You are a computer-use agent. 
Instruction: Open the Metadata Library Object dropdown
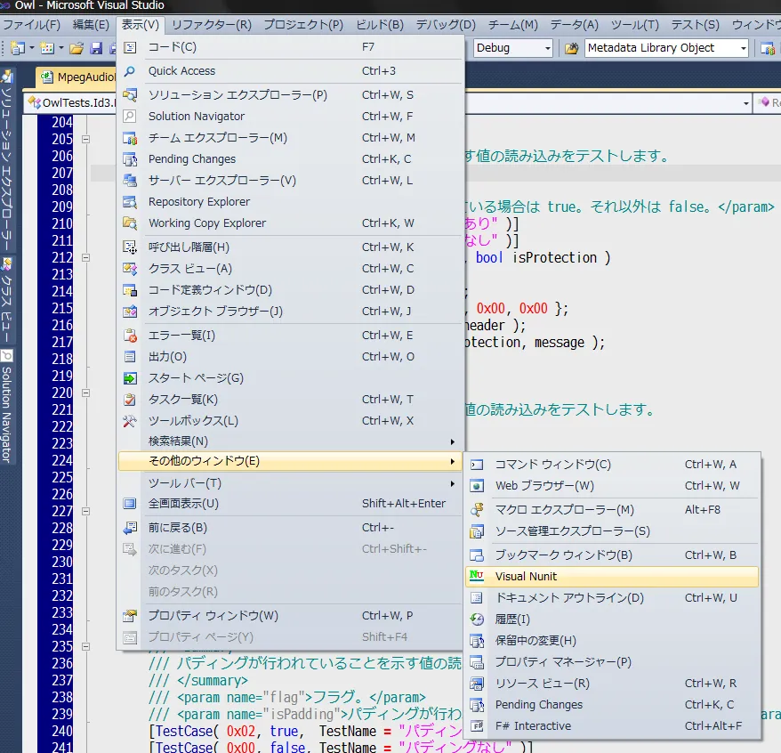point(744,47)
